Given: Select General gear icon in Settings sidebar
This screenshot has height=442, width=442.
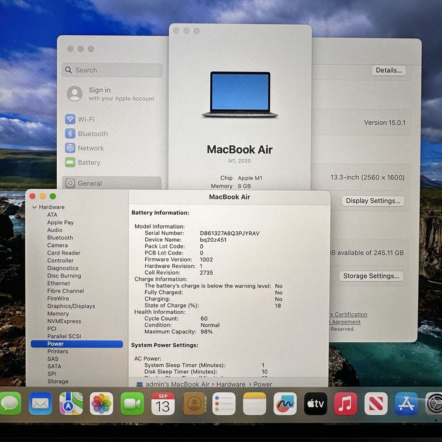Looking at the screenshot, I should click(x=70, y=183).
